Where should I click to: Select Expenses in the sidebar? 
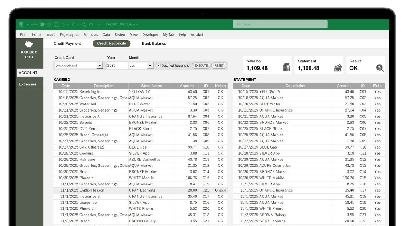(27, 84)
